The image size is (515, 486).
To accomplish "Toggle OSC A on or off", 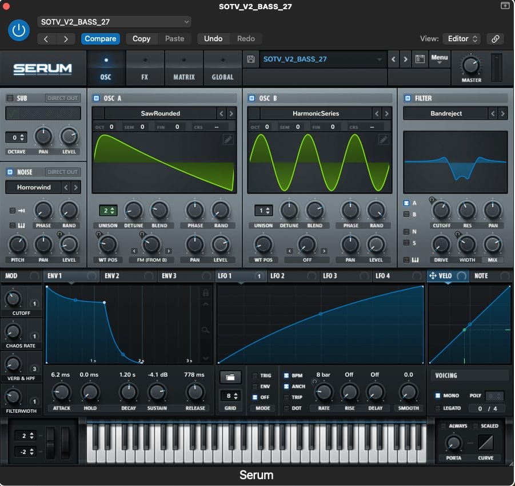I will click(x=96, y=98).
